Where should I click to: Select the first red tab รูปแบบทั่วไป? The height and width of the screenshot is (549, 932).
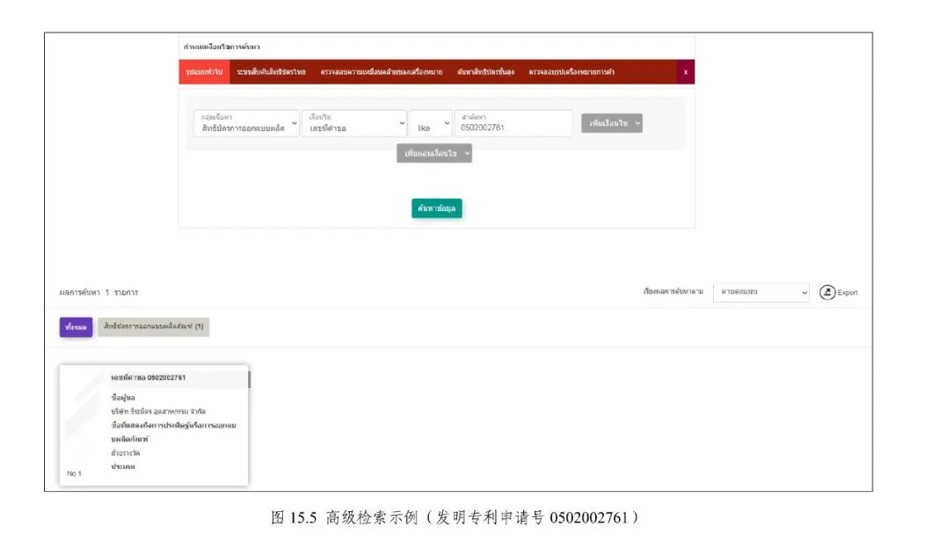coord(199,72)
